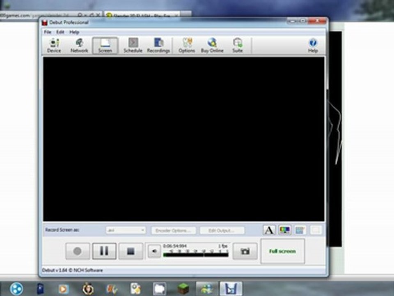Start recording with the round Record button
The image size is (394, 296).
tap(78, 251)
